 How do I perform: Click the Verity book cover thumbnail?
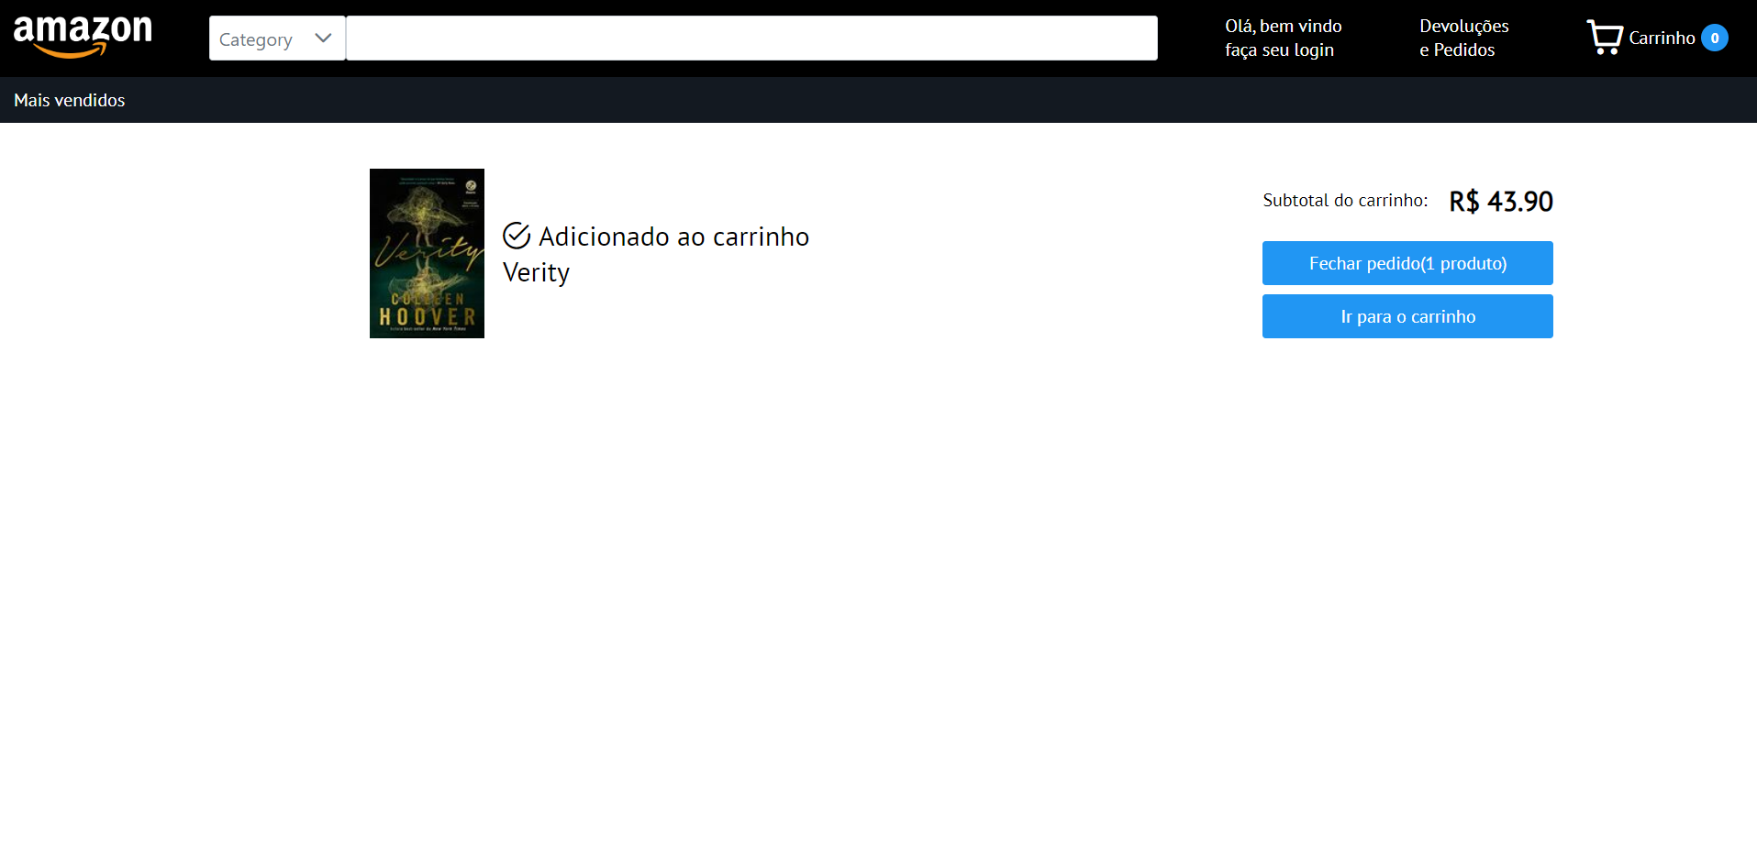(427, 253)
